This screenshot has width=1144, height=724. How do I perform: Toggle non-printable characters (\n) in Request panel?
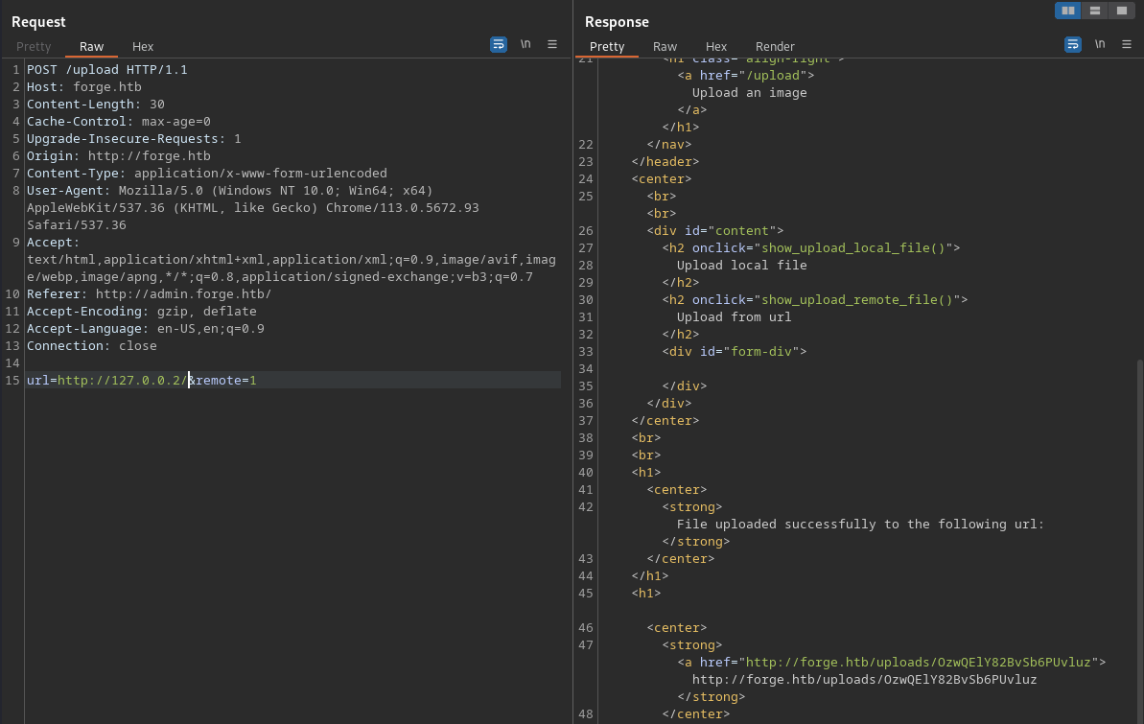click(x=525, y=44)
